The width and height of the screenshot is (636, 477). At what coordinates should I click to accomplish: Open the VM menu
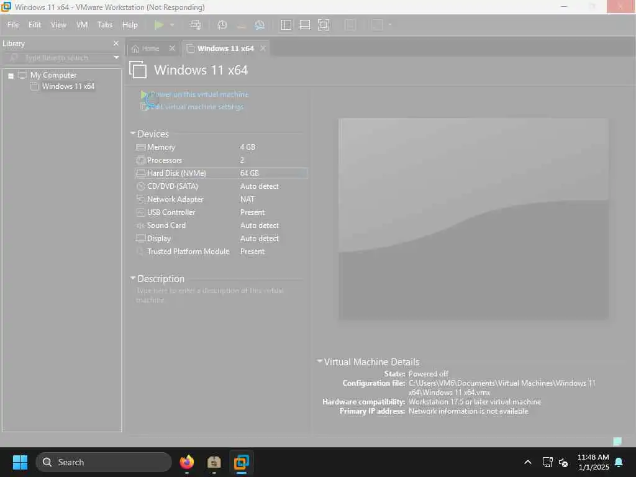[82, 25]
